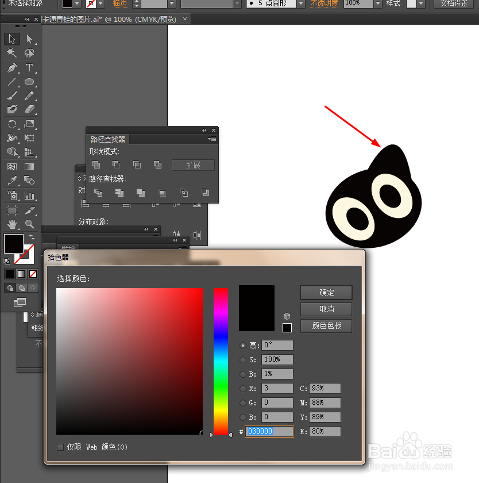
Task: Select the R red radio button
Action: tap(243, 389)
